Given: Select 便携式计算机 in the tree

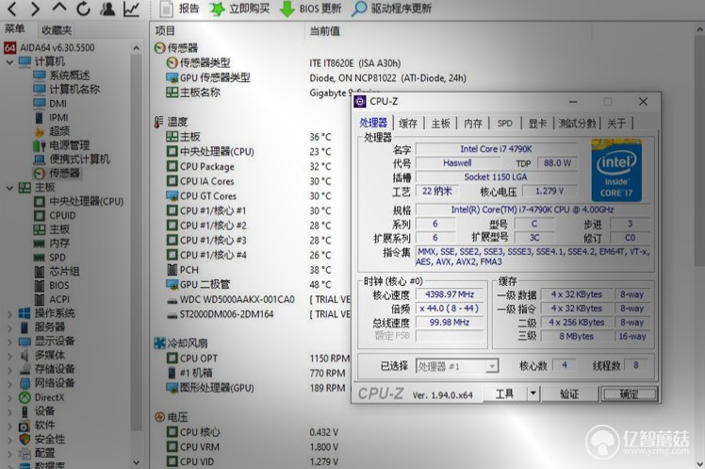Looking at the screenshot, I should (x=72, y=159).
